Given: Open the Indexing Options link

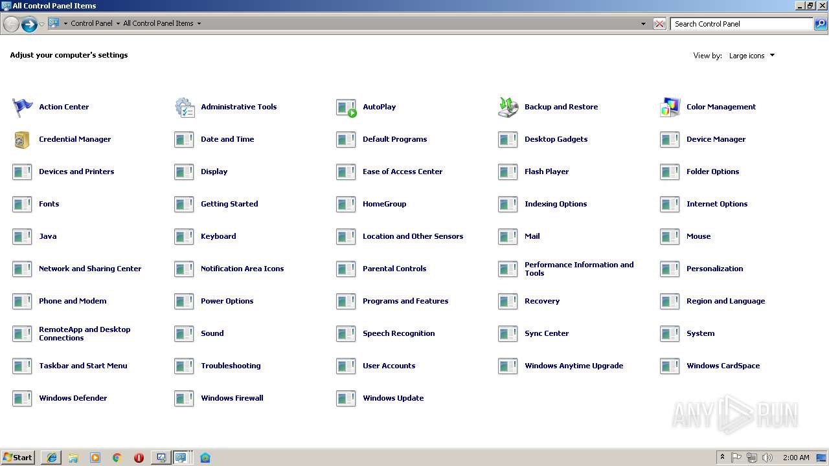Looking at the screenshot, I should [556, 204].
